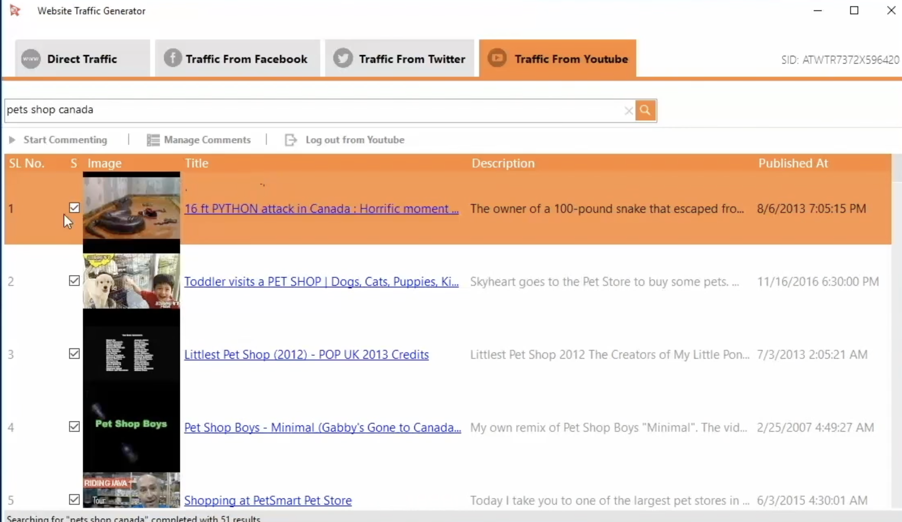Click the Riding Java PetSmart thumbnail

[131, 490]
